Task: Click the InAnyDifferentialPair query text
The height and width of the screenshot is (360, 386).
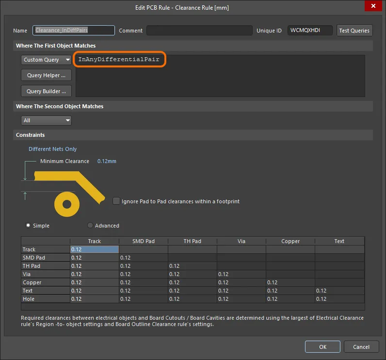Action: tap(119, 59)
